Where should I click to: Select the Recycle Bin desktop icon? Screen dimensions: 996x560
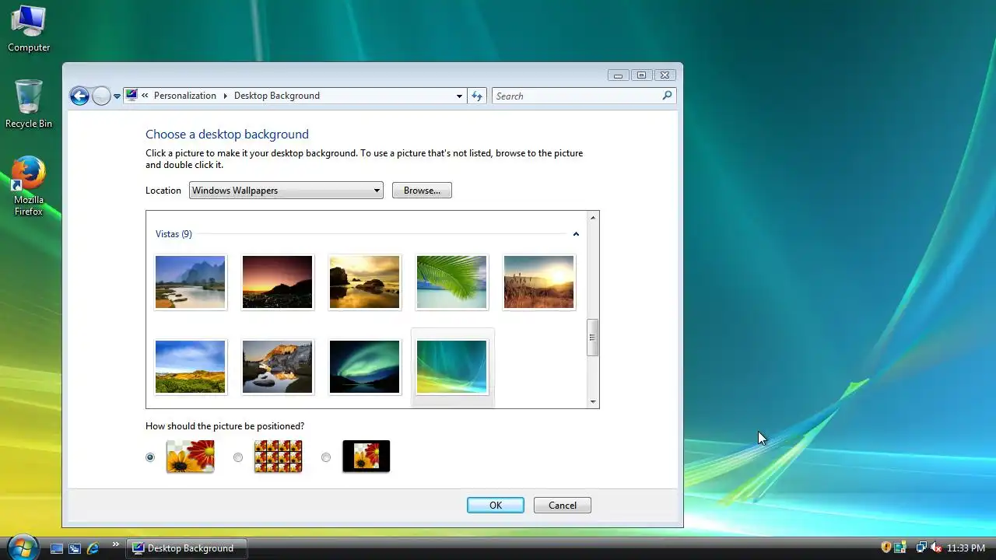(x=29, y=104)
